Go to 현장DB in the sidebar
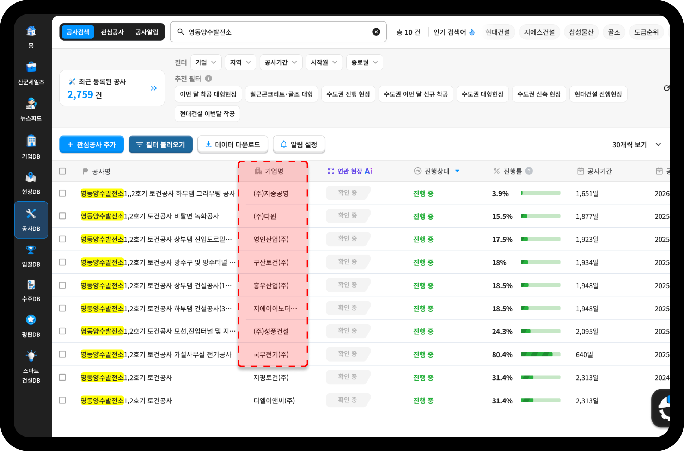 coord(31,184)
